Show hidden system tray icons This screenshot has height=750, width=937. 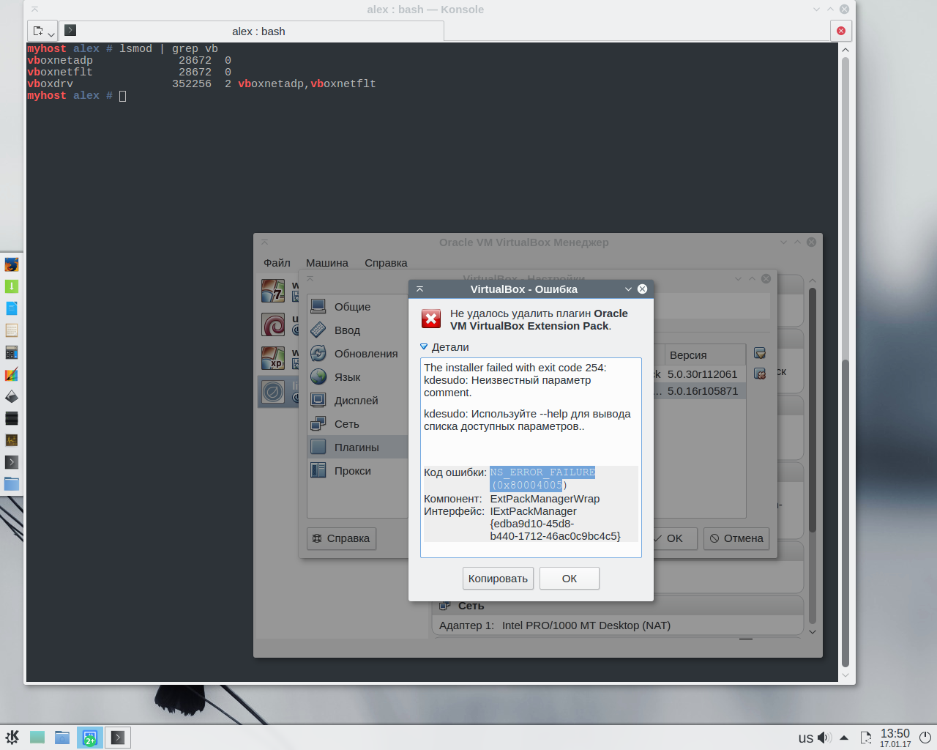coord(844,738)
